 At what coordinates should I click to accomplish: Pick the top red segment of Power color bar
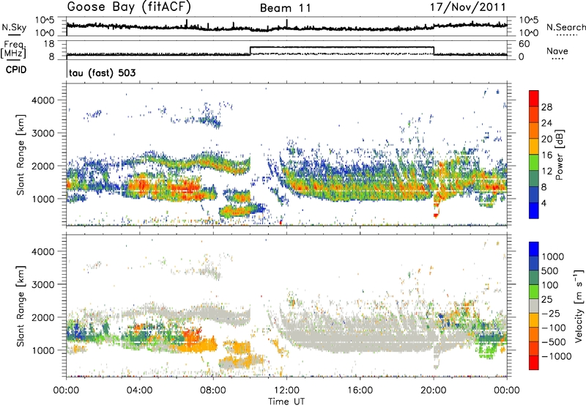[534, 98]
